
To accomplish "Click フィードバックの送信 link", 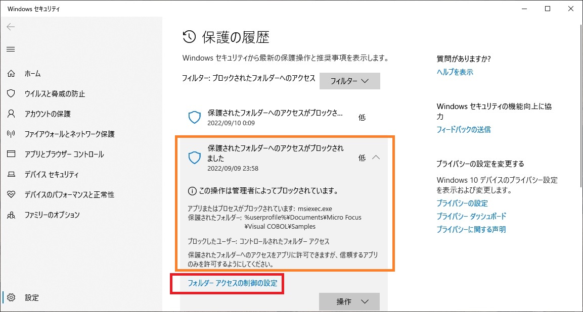I will (x=463, y=129).
